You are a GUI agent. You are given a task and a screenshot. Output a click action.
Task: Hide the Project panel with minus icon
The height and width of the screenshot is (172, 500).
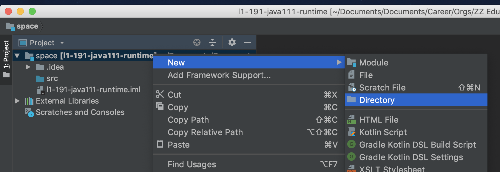[x=248, y=43]
